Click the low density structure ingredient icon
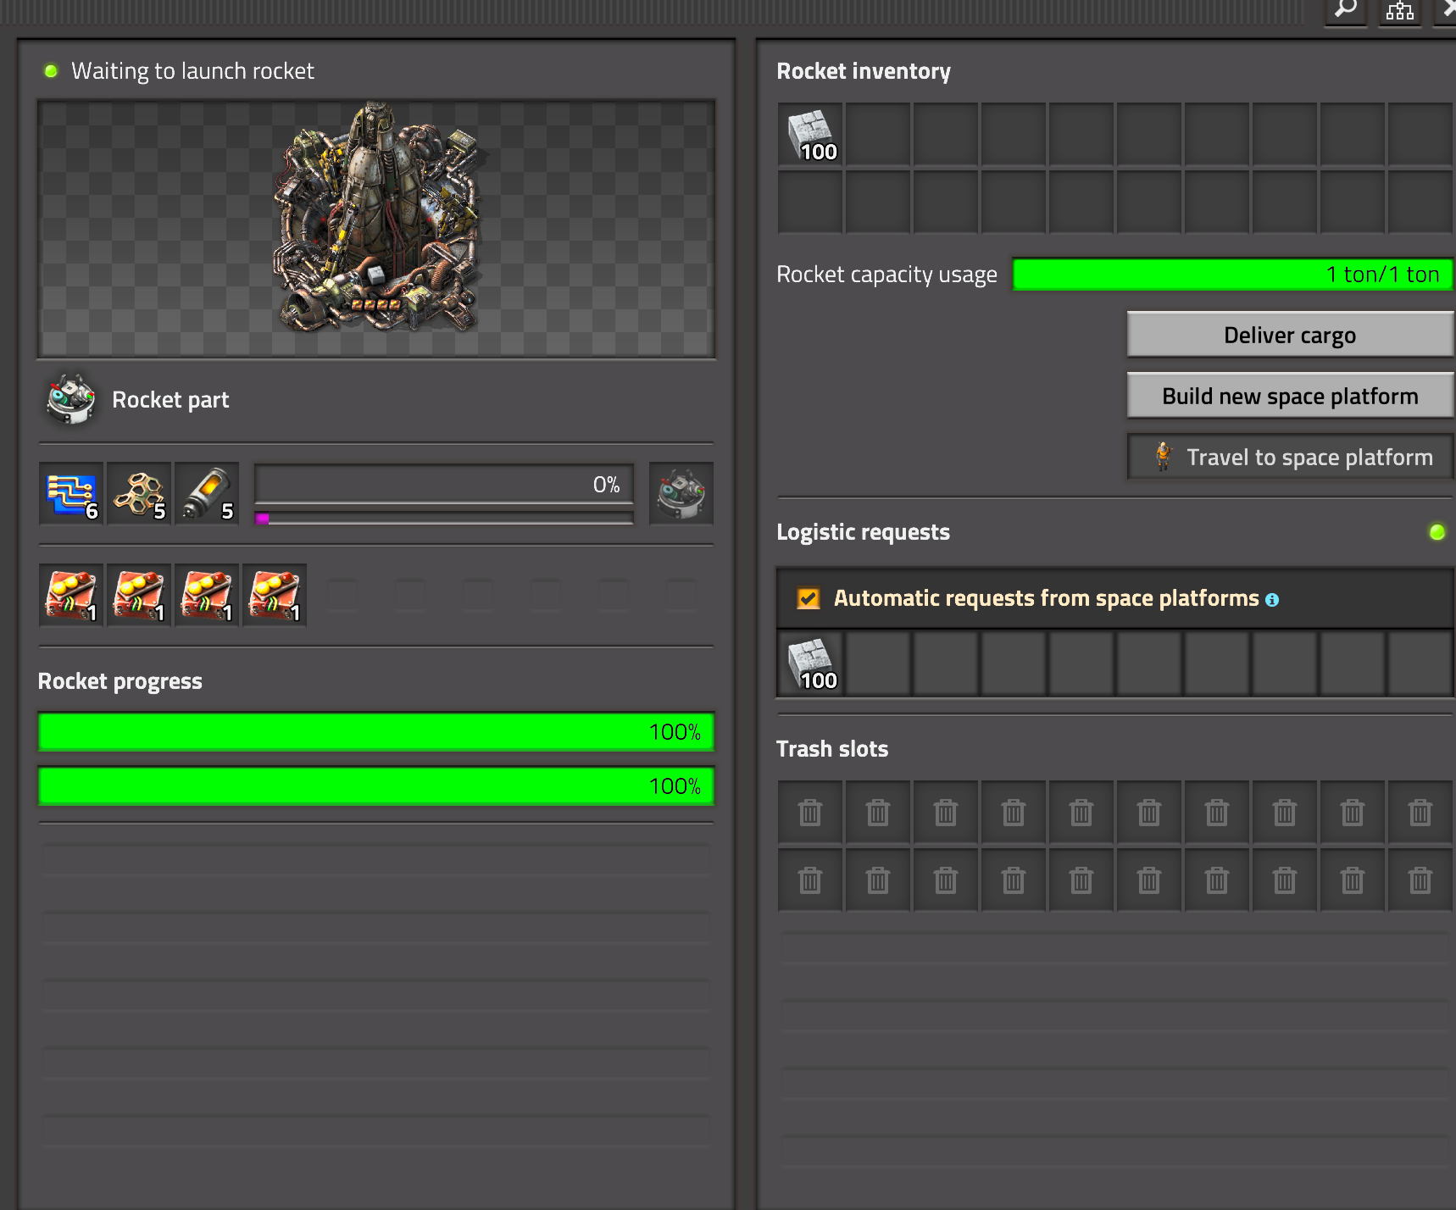The width and height of the screenshot is (1456, 1210). point(139,493)
